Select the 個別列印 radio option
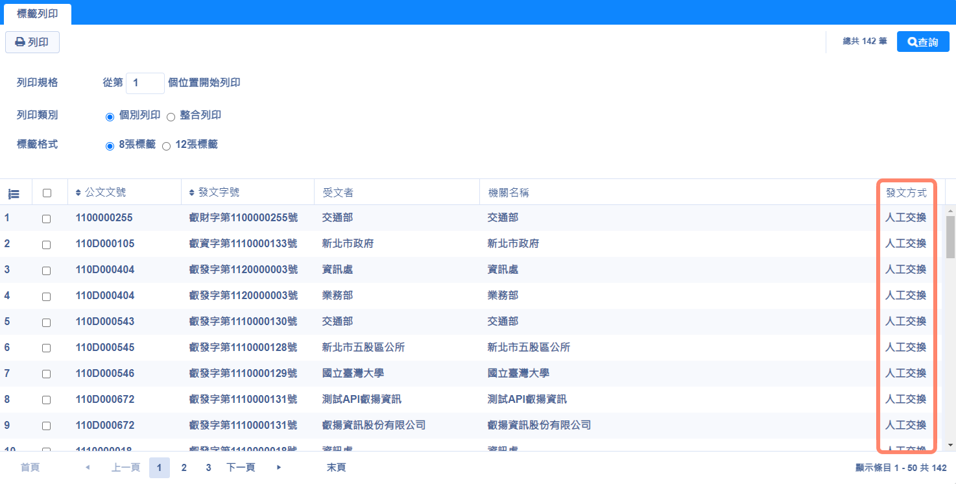This screenshot has height=484, width=956. click(110, 117)
